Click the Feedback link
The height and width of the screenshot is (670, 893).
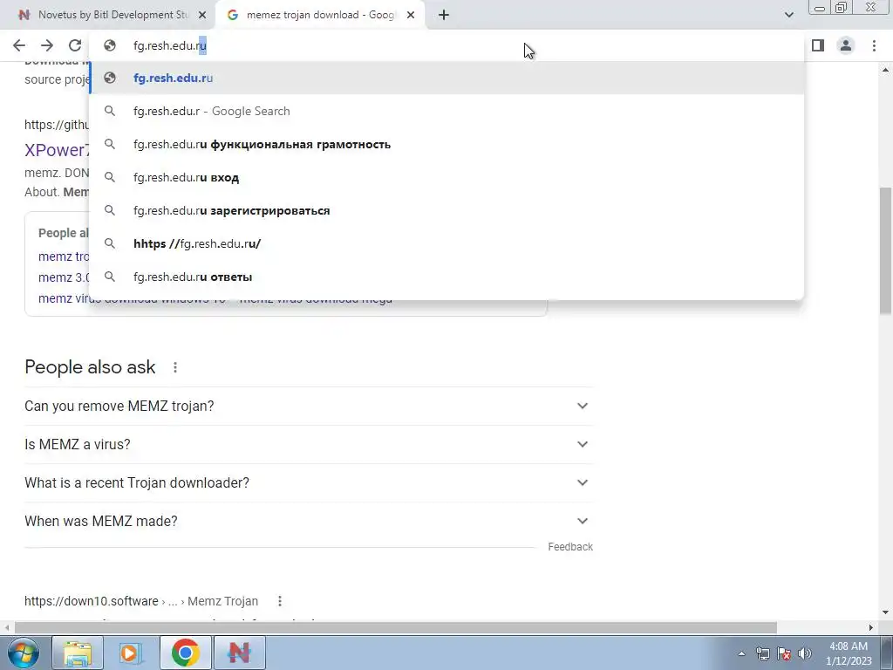pyautogui.click(x=570, y=546)
